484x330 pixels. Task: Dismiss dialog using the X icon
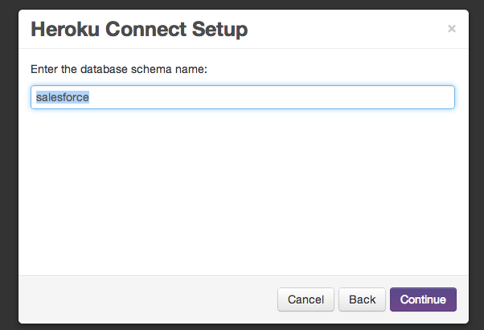pyautogui.click(x=452, y=29)
